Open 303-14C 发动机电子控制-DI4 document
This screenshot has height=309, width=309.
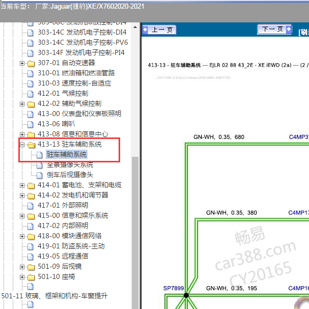[82, 32]
